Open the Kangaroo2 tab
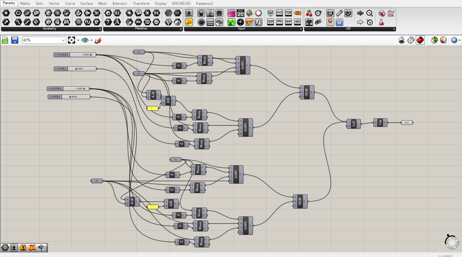Screen dimensions: 462x257 [205, 4]
